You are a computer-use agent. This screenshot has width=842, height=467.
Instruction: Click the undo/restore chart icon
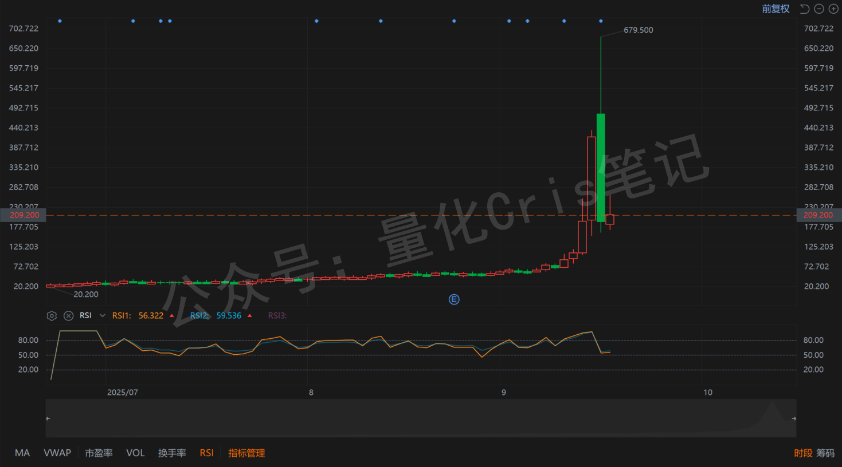coord(805,9)
